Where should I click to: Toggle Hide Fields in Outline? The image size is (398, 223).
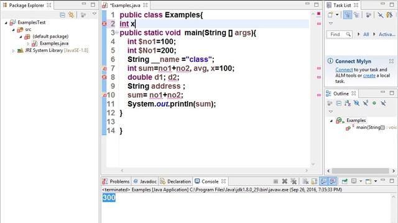click(356, 103)
